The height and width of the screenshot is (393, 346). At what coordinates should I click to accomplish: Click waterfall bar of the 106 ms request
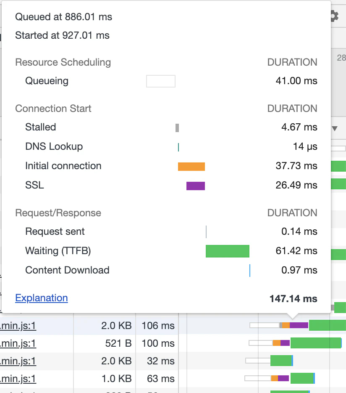298,325
